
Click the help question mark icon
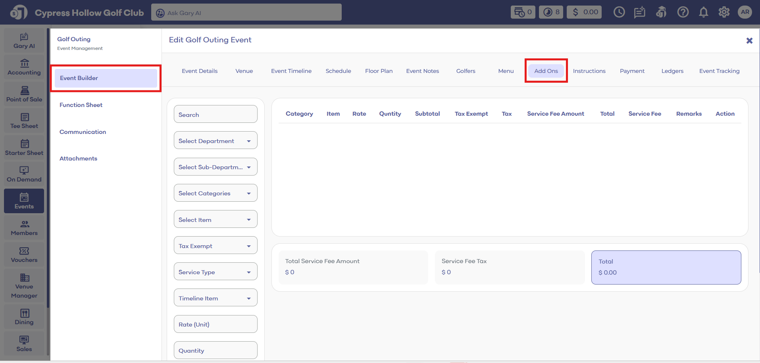[x=683, y=12]
